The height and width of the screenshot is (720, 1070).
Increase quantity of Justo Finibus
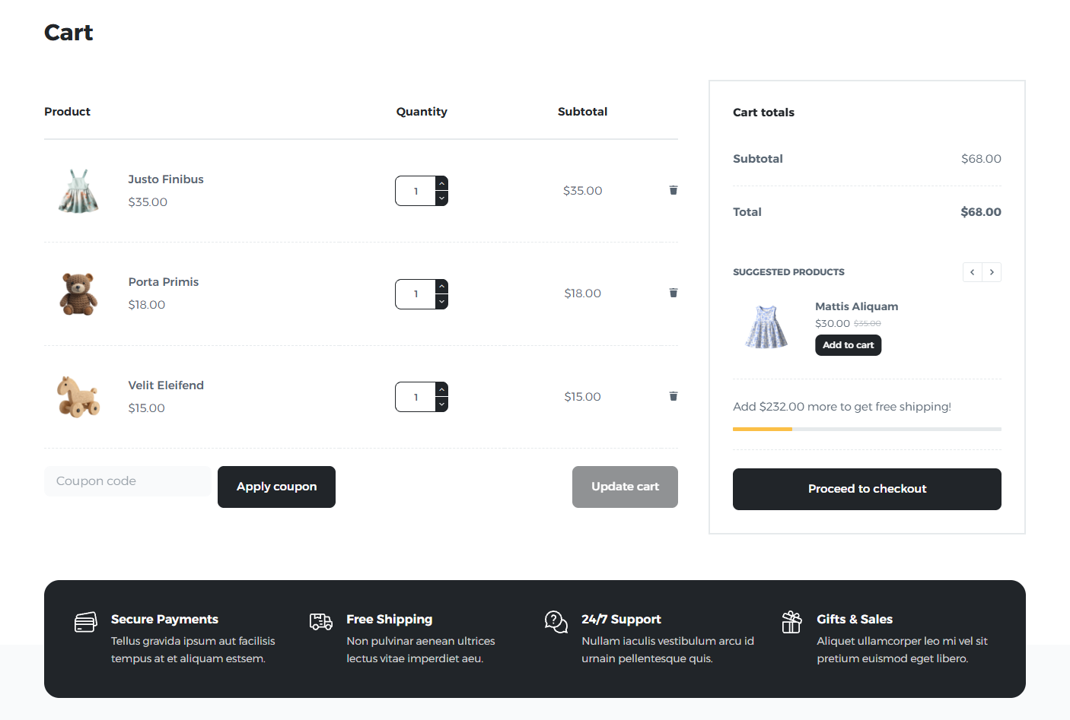pyautogui.click(x=441, y=183)
